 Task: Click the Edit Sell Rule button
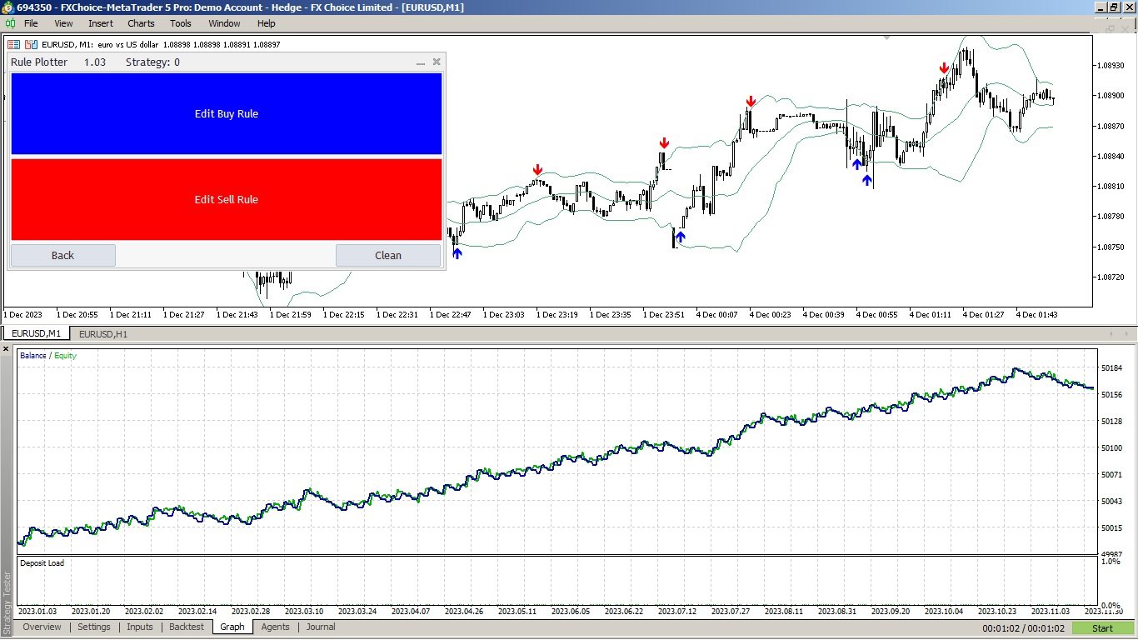226,199
